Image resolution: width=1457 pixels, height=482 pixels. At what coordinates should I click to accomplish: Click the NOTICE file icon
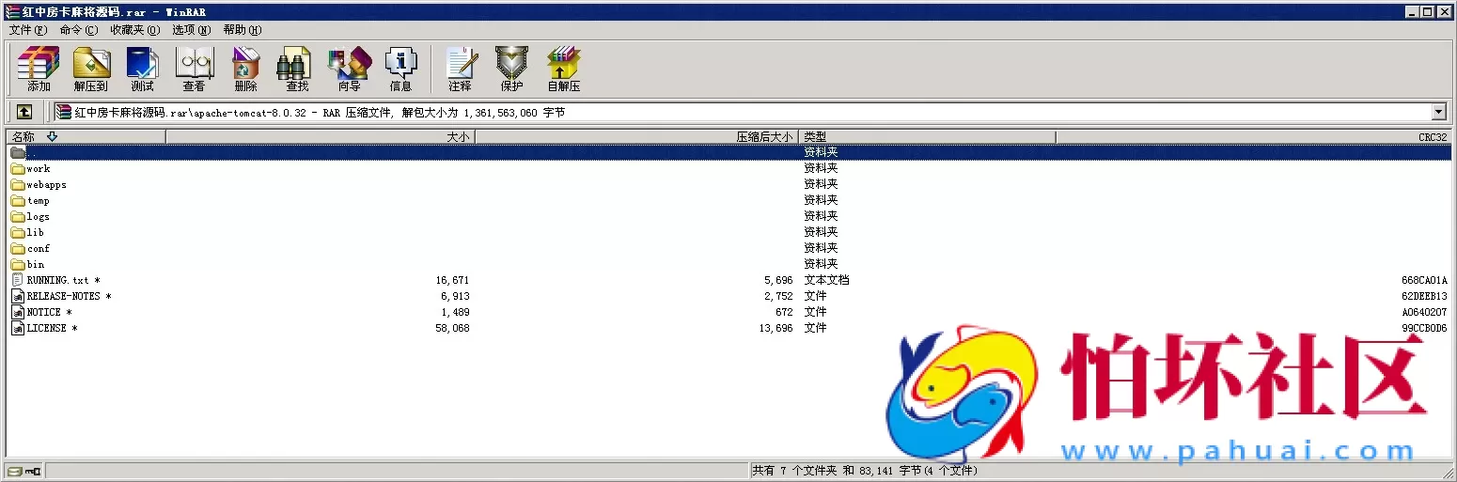click(18, 312)
